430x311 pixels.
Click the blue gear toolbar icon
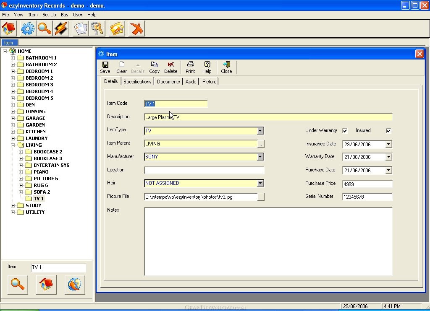click(28, 29)
